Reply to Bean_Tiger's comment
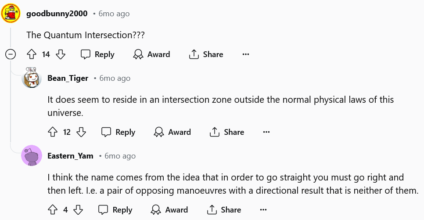Screen dimensions: 424x220 coord(118,132)
